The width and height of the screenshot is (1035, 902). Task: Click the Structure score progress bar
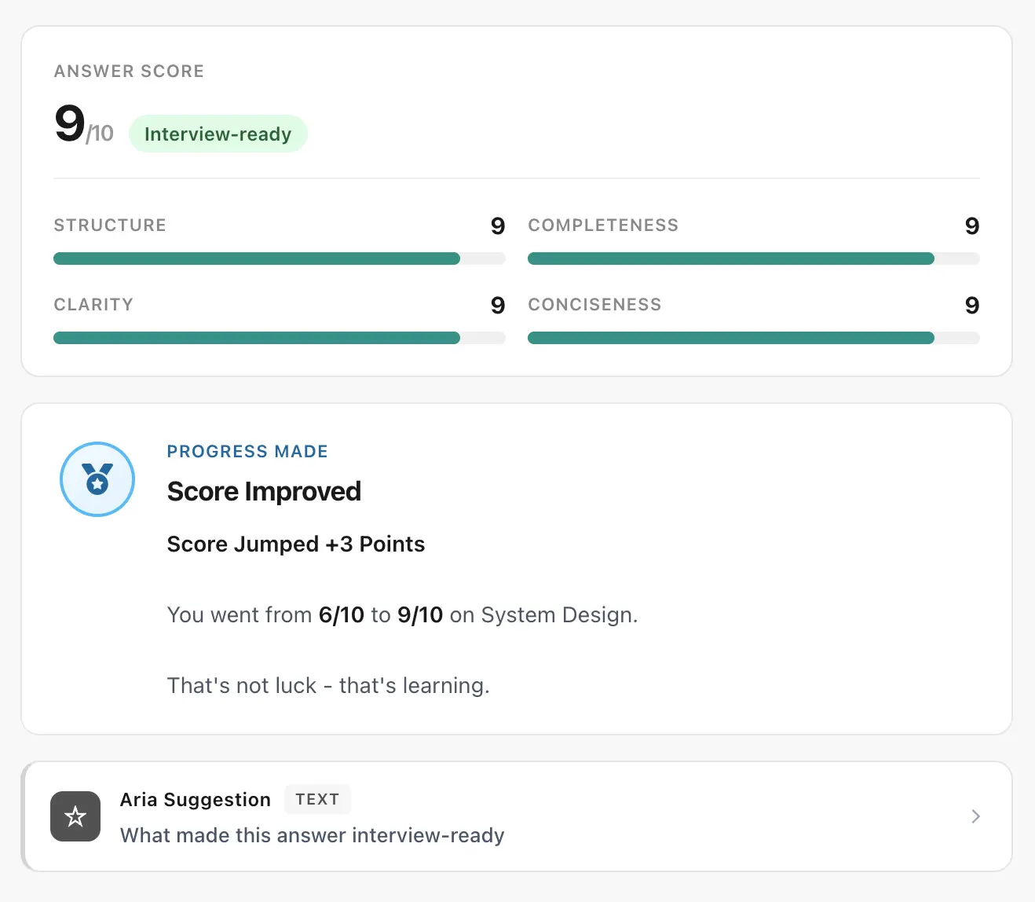279,258
